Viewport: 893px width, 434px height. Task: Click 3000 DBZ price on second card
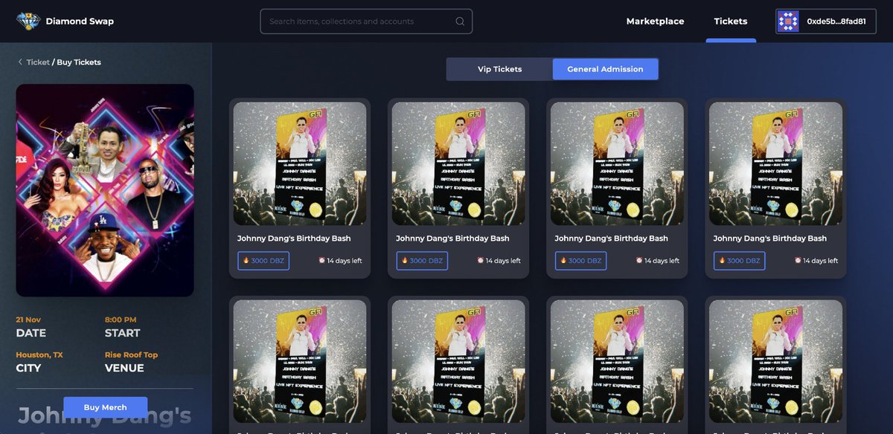click(x=422, y=261)
